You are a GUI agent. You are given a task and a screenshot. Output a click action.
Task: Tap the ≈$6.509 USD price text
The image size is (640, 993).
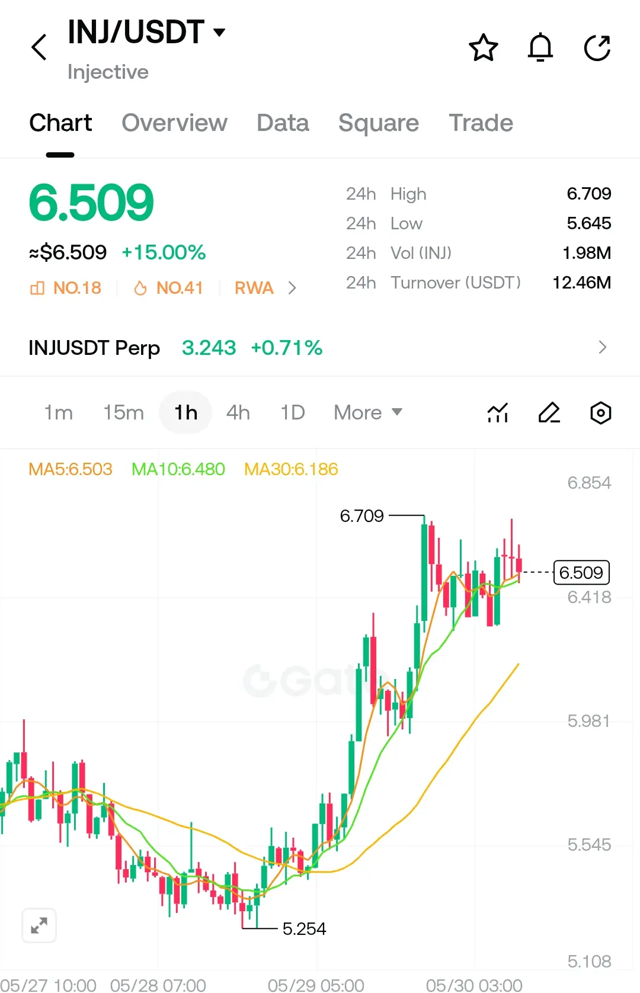pos(68,252)
